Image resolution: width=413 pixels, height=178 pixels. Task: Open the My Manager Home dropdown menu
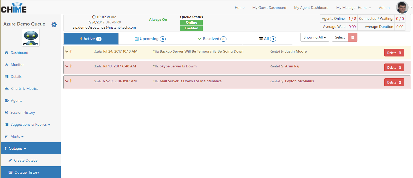[x=354, y=8]
